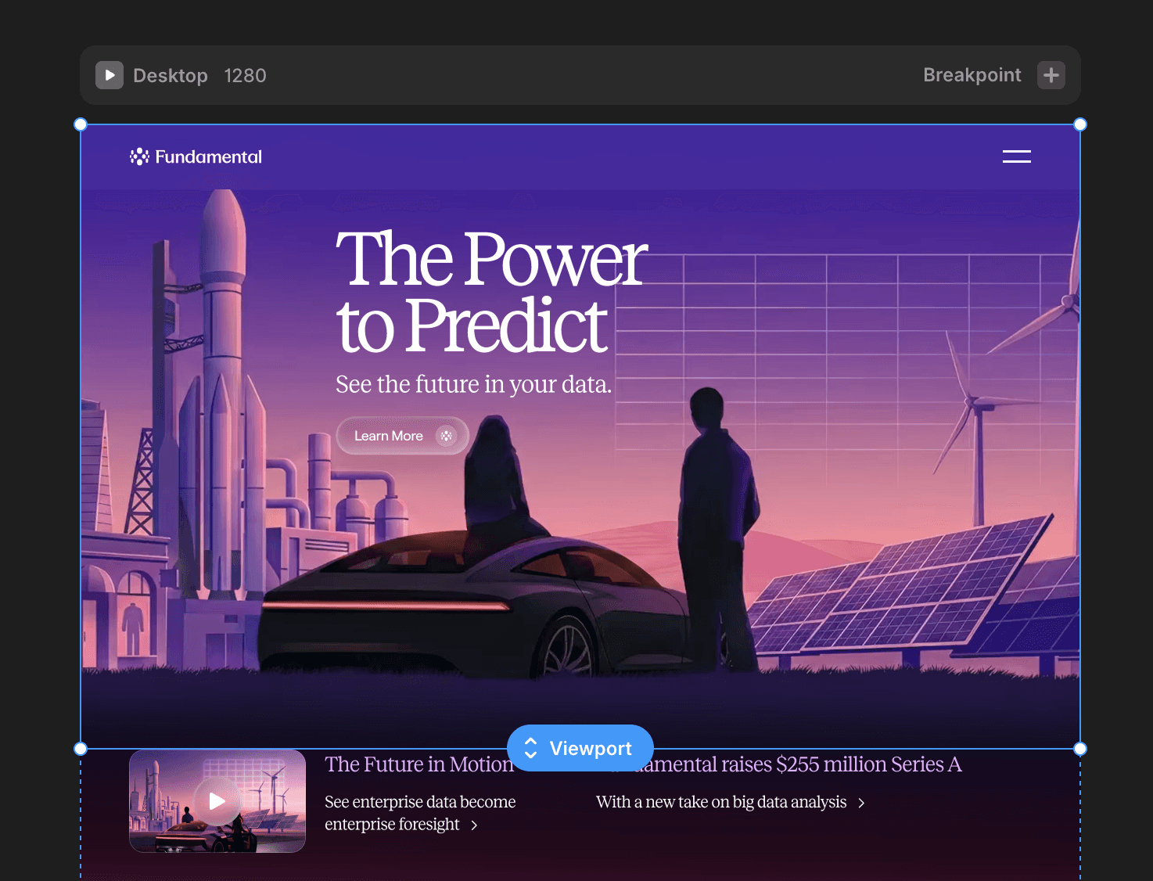The image size is (1153, 881).
Task: Click the Learn More button
Action: (403, 436)
